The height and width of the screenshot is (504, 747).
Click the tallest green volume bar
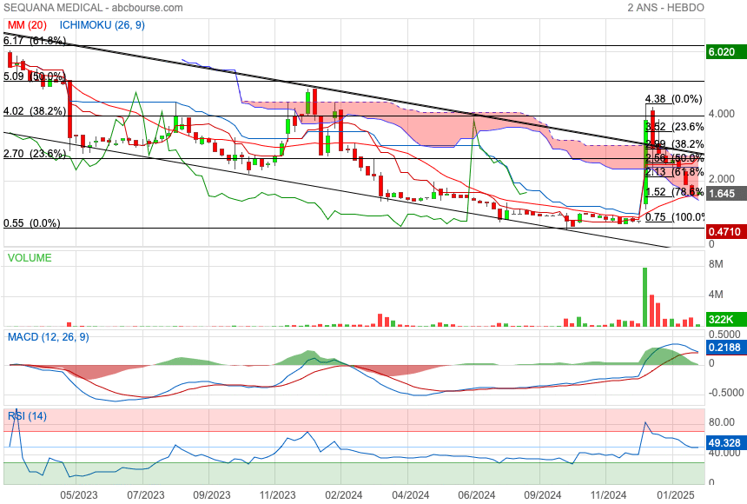coord(645,297)
